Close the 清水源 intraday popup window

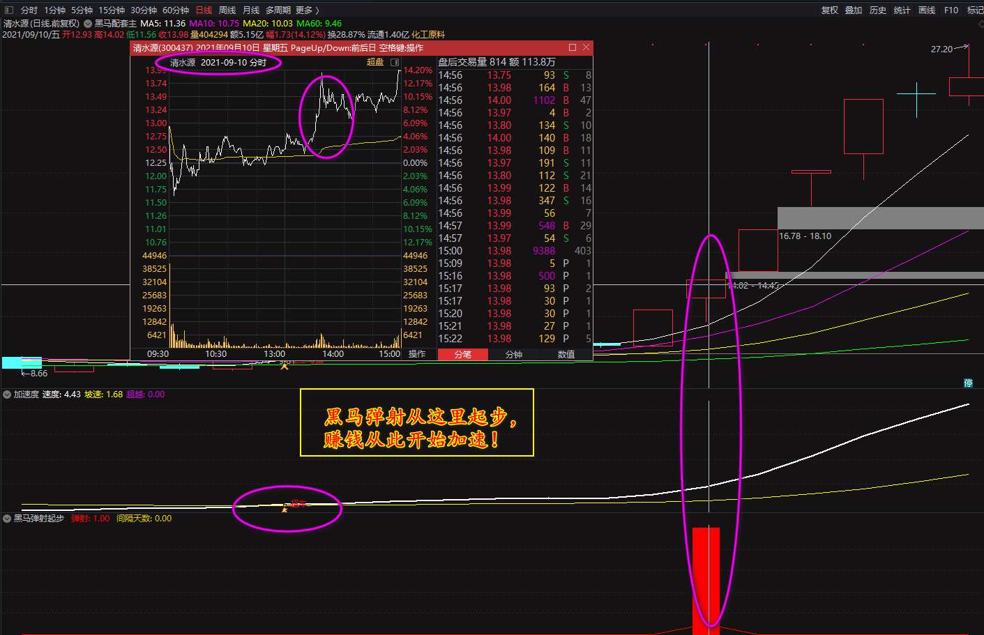tap(586, 47)
